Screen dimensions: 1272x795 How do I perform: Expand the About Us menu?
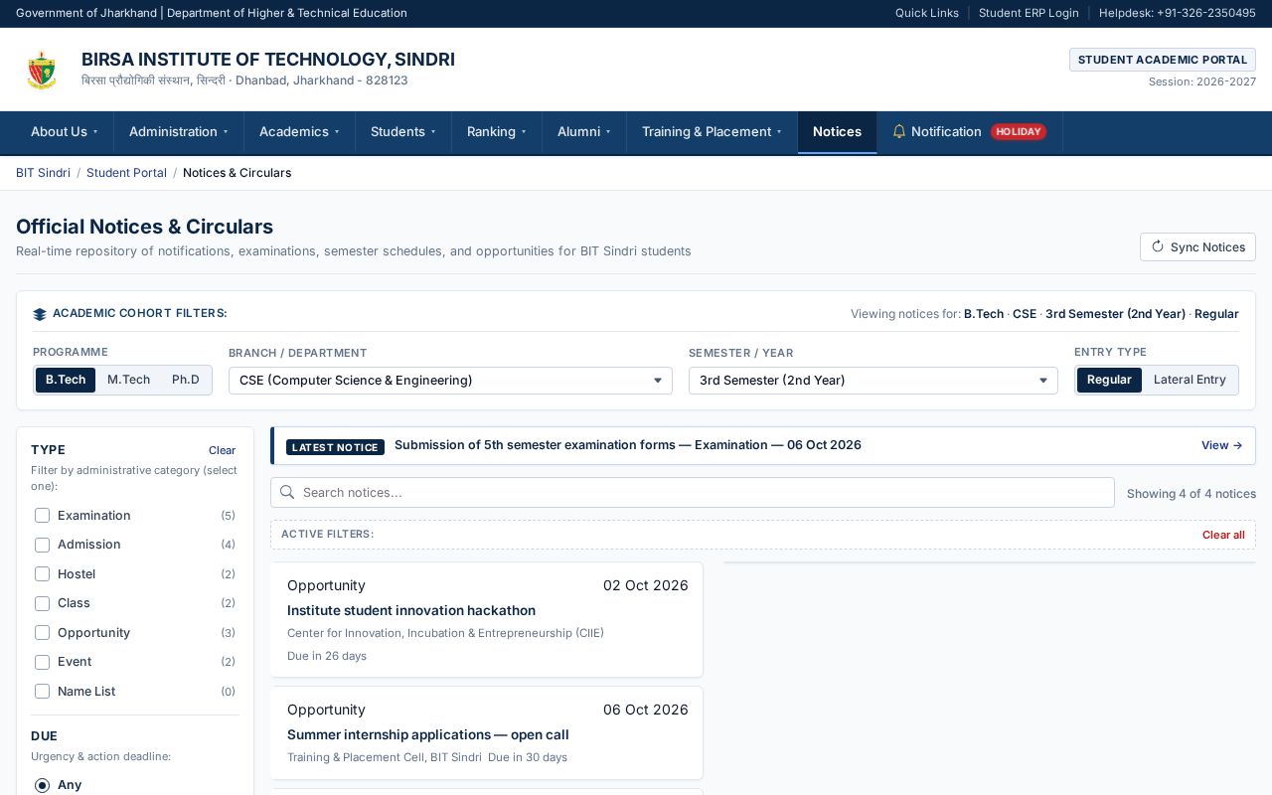tap(65, 131)
